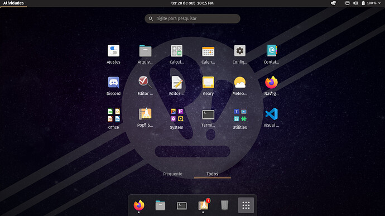Open the clock and calendar menu in the top bar
Image resolution: width=385 pixels, height=216 pixels.
coord(192,3)
